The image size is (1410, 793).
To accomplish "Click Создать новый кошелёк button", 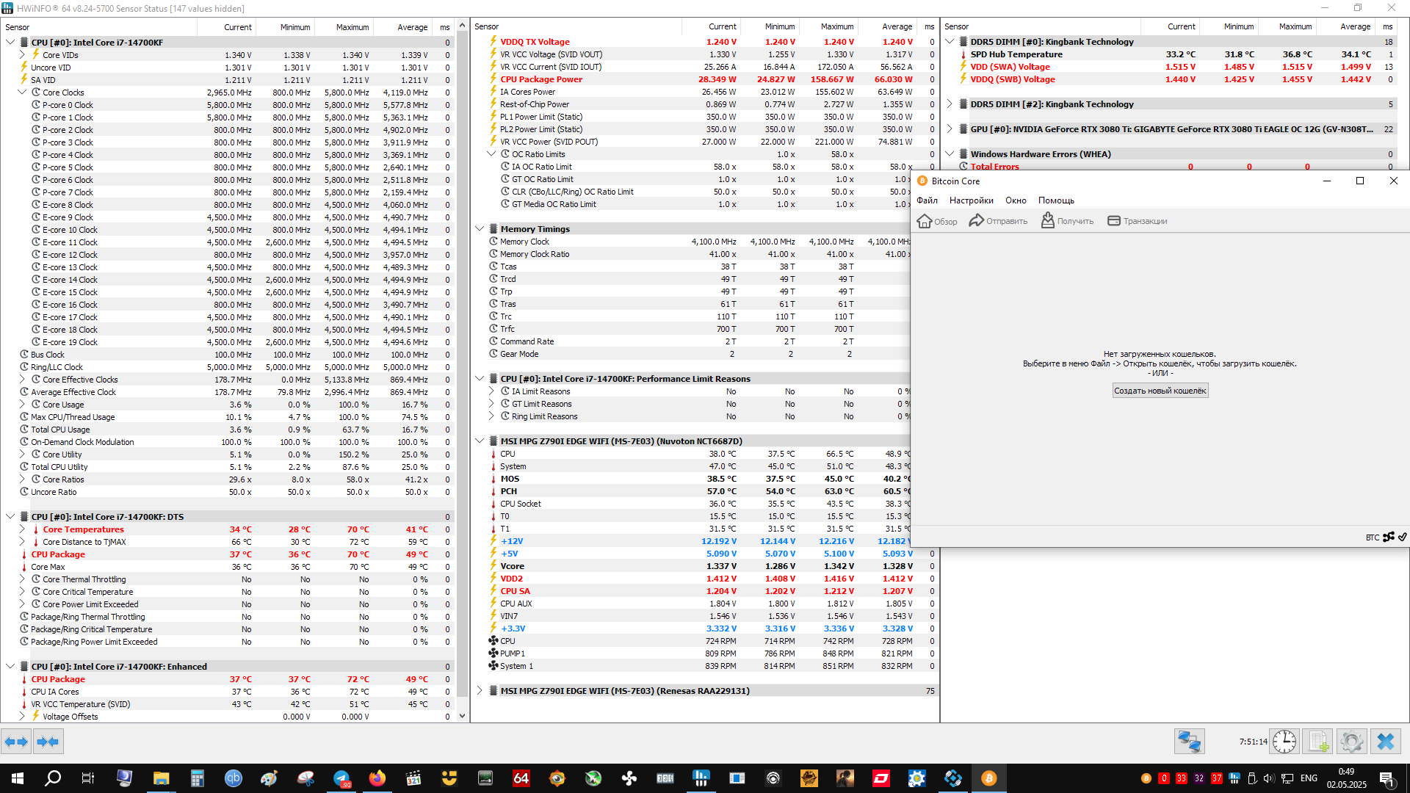I will (x=1160, y=391).
